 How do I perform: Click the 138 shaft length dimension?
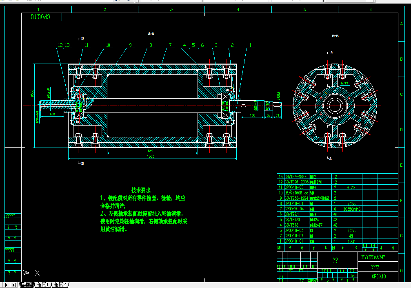[x=52, y=114]
